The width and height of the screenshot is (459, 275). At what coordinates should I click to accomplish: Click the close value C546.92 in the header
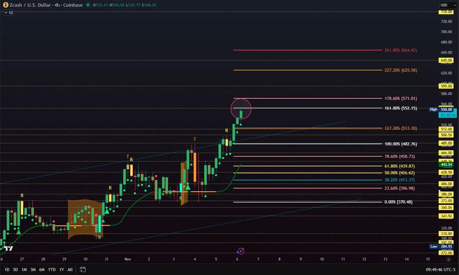pyautogui.click(x=148, y=5)
